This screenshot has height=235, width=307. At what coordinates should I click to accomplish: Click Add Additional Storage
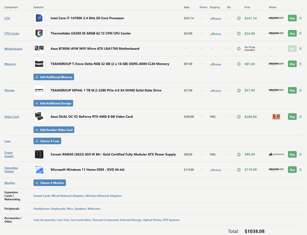click(x=53, y=103)
